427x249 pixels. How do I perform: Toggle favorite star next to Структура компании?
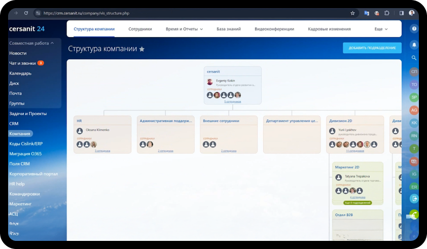142,49
